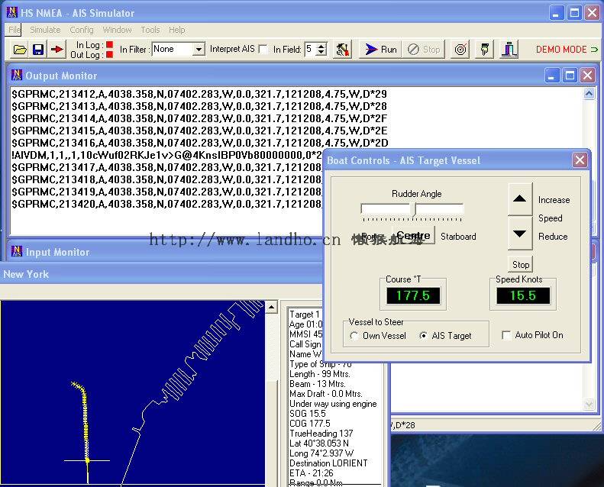The width and height of the screenshot is (604, 487).
Task: Enable the Auto Pilot On checkbox
Action: coord(506,335)
